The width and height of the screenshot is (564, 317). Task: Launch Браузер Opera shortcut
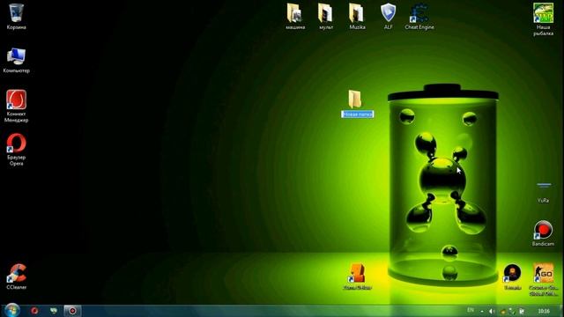pos(16,150)
